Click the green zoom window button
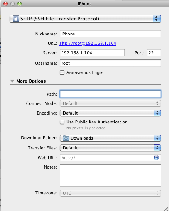The height and width of the screenshot is (211, 169). (19, 3)
